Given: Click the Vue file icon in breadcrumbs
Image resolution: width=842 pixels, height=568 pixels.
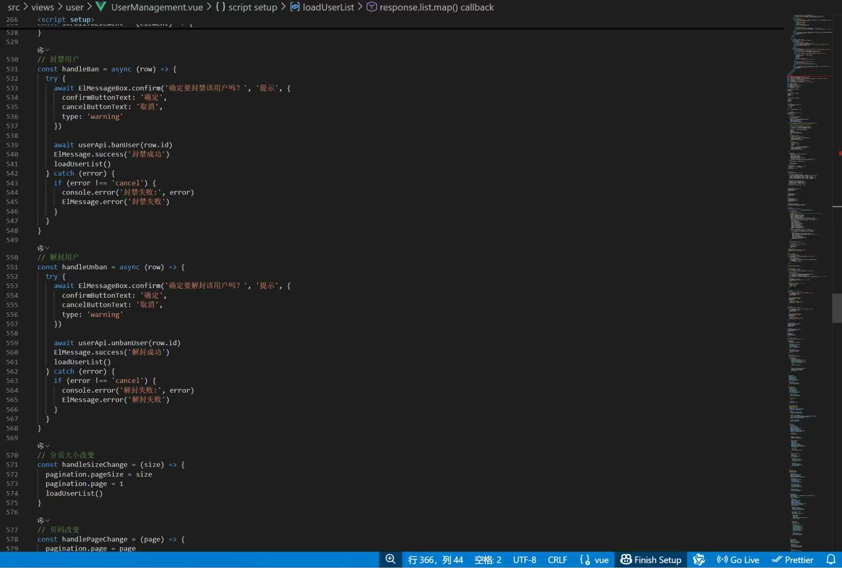Looking at the screenshot, I should 101,7.
